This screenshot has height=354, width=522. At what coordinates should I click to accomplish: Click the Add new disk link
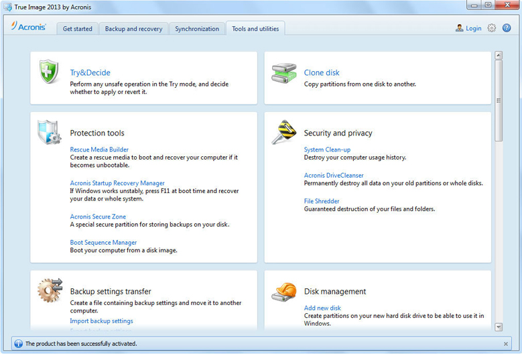click(322, 308)
